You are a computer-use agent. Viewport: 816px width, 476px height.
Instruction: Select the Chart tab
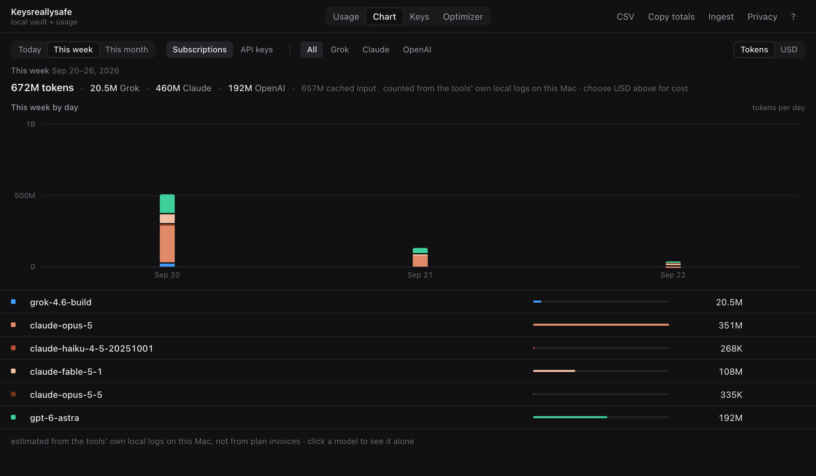point(384,17)
